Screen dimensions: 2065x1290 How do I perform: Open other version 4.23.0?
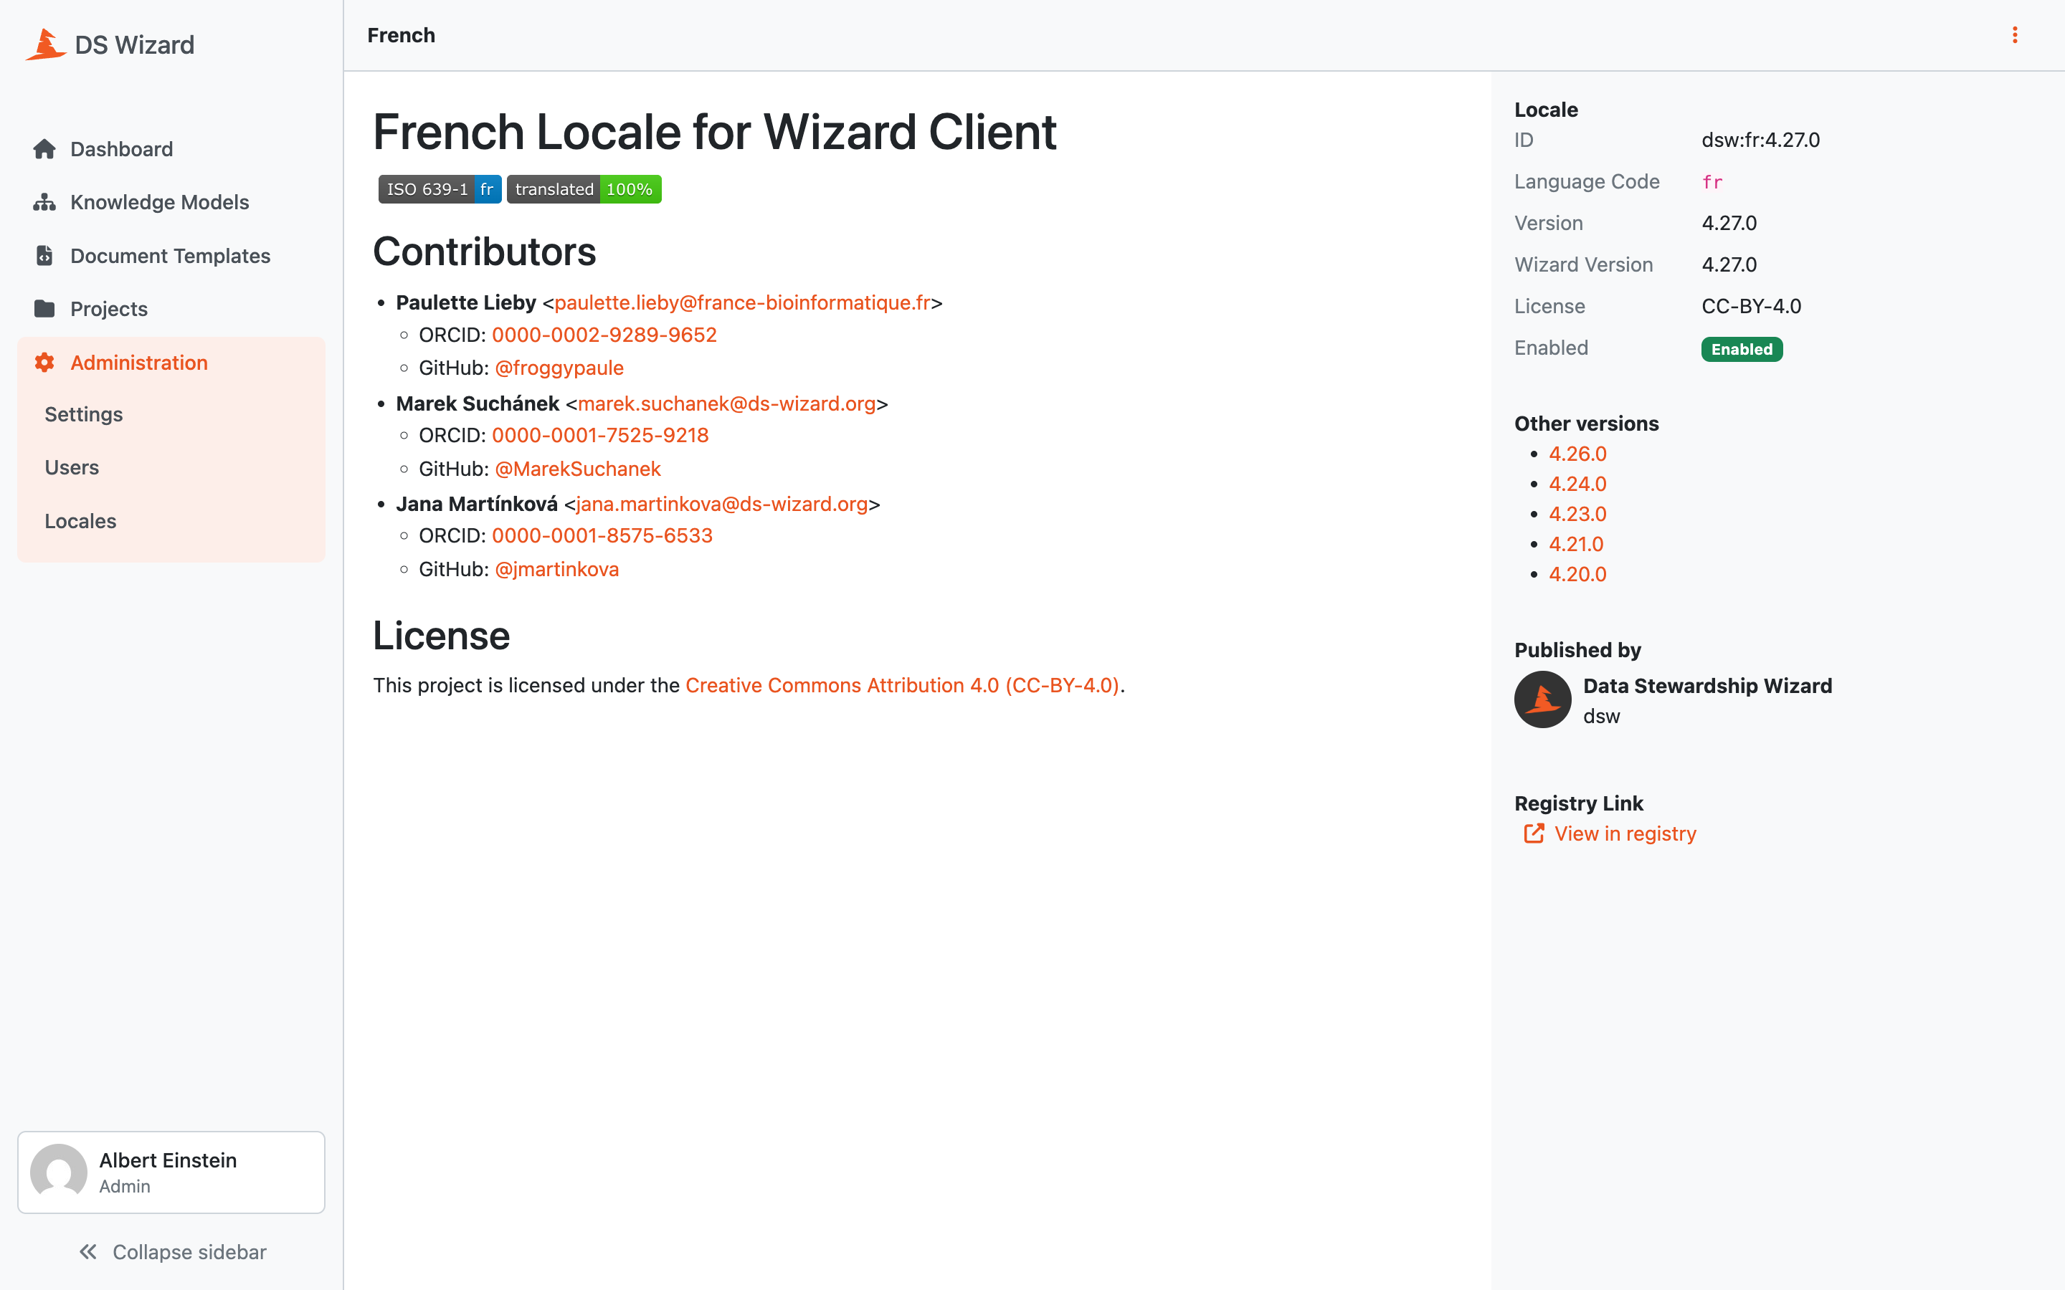[x=1577, y=514]
